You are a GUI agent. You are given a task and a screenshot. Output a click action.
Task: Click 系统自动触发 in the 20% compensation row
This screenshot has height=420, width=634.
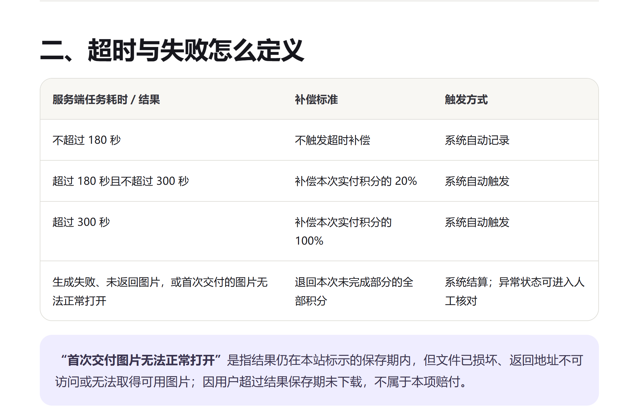tap(477, 181)
